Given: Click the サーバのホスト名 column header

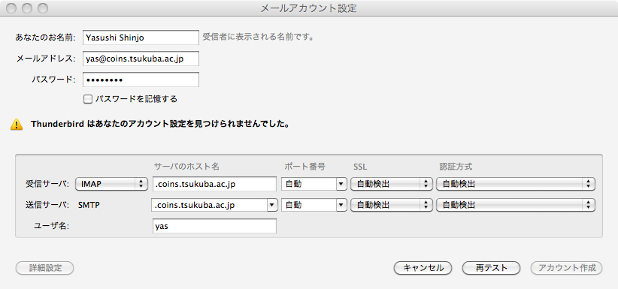Looking at the screenshot, I should (186, 167).
